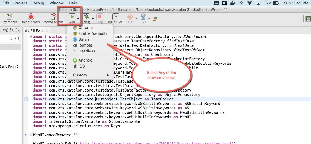
Task: Open the Window menu in menu bar
Action: coord(56,3)
